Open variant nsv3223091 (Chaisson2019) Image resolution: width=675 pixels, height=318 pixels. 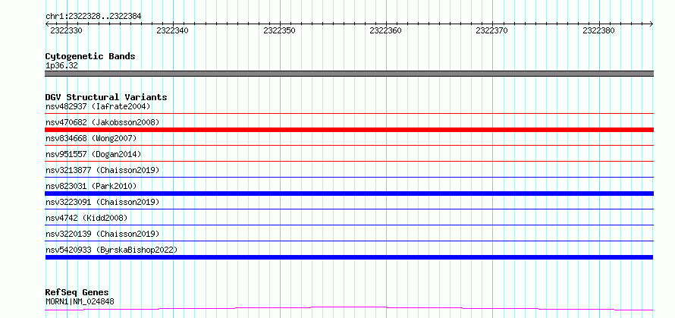coord(102,202)
